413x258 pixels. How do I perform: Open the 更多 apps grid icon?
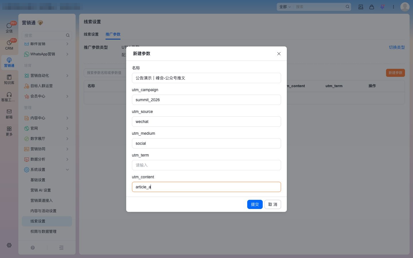pos(9,131)
